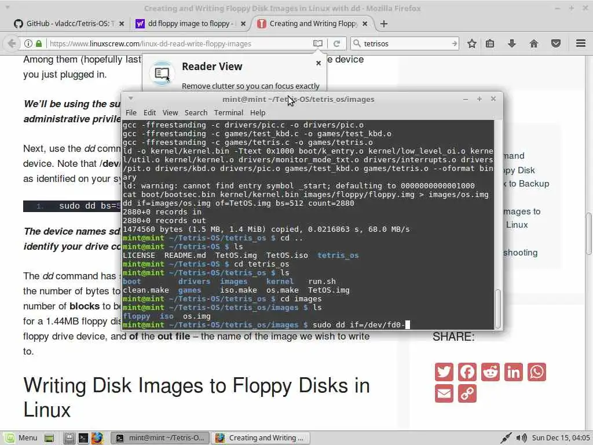Share article on Facebook
The image size is (593, 445).
click(x=467, y=372)
